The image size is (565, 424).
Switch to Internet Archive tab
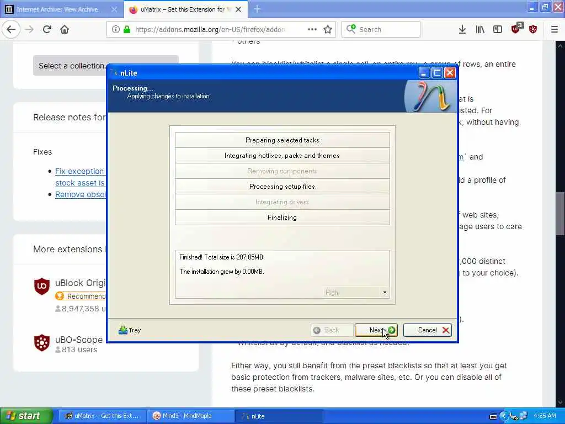[57, 9]
